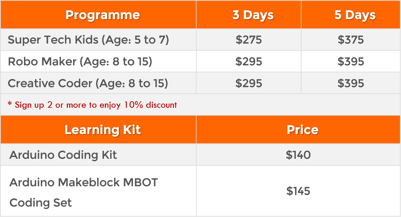Screen dimensions: 401x217
Task: Click Robo Maker 5 Days price $395
Action: pyautogui.click(x=351, y=61)
